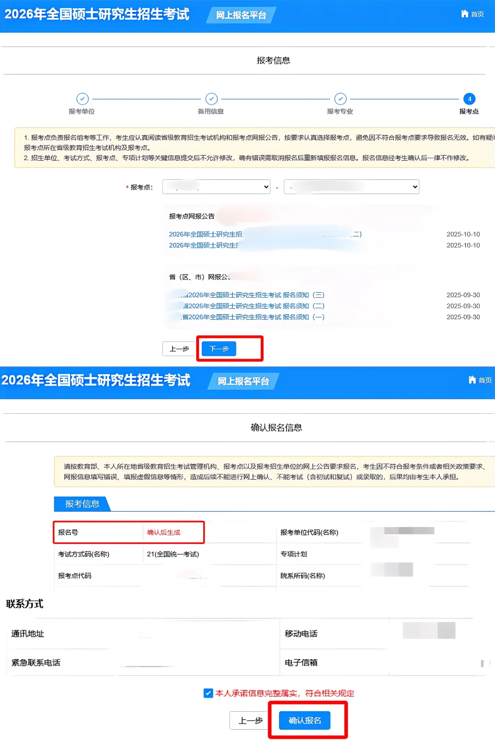495x743 pixels.
Task: Click the 紧急联系电话 label
Action: [36, 662]
